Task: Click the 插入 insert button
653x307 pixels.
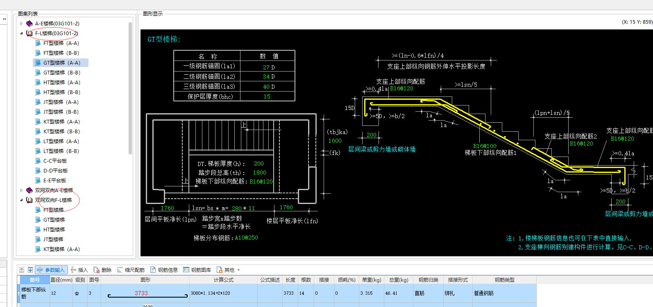Action: click(79, 270)
